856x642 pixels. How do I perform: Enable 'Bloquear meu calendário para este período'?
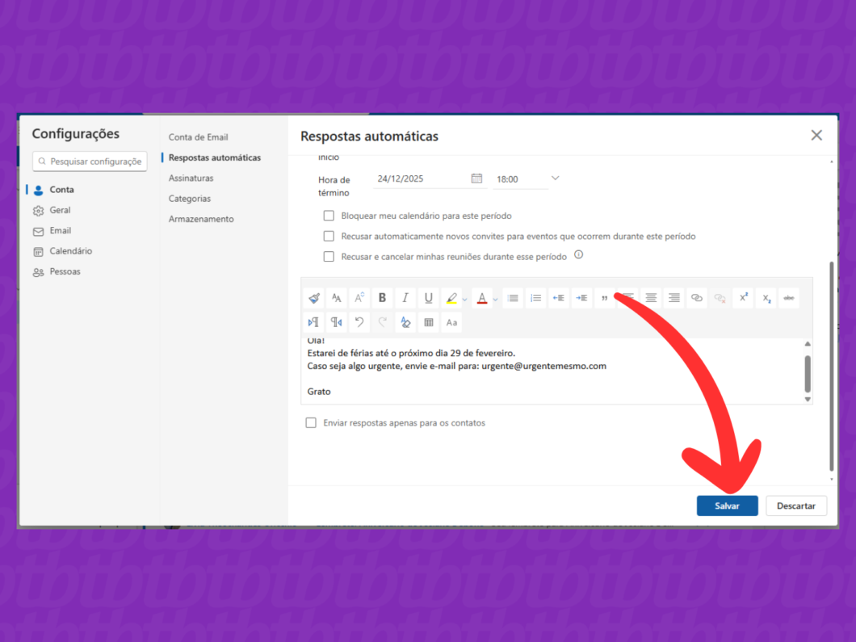(329, 216)
